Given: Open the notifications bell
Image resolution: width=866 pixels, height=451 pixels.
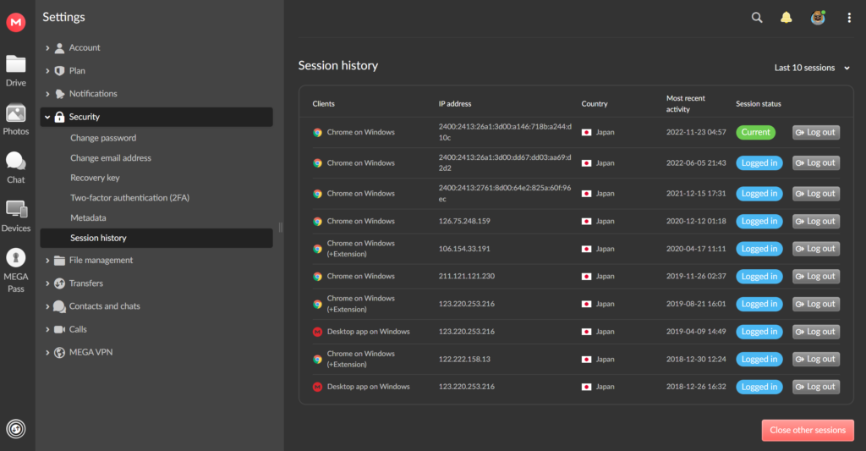Looking at the screenshot, I should click(x=787, y=18).
